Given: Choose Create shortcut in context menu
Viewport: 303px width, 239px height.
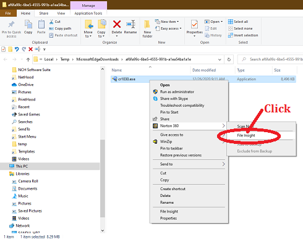Looking at the screenshot, I should click(173, 189).
